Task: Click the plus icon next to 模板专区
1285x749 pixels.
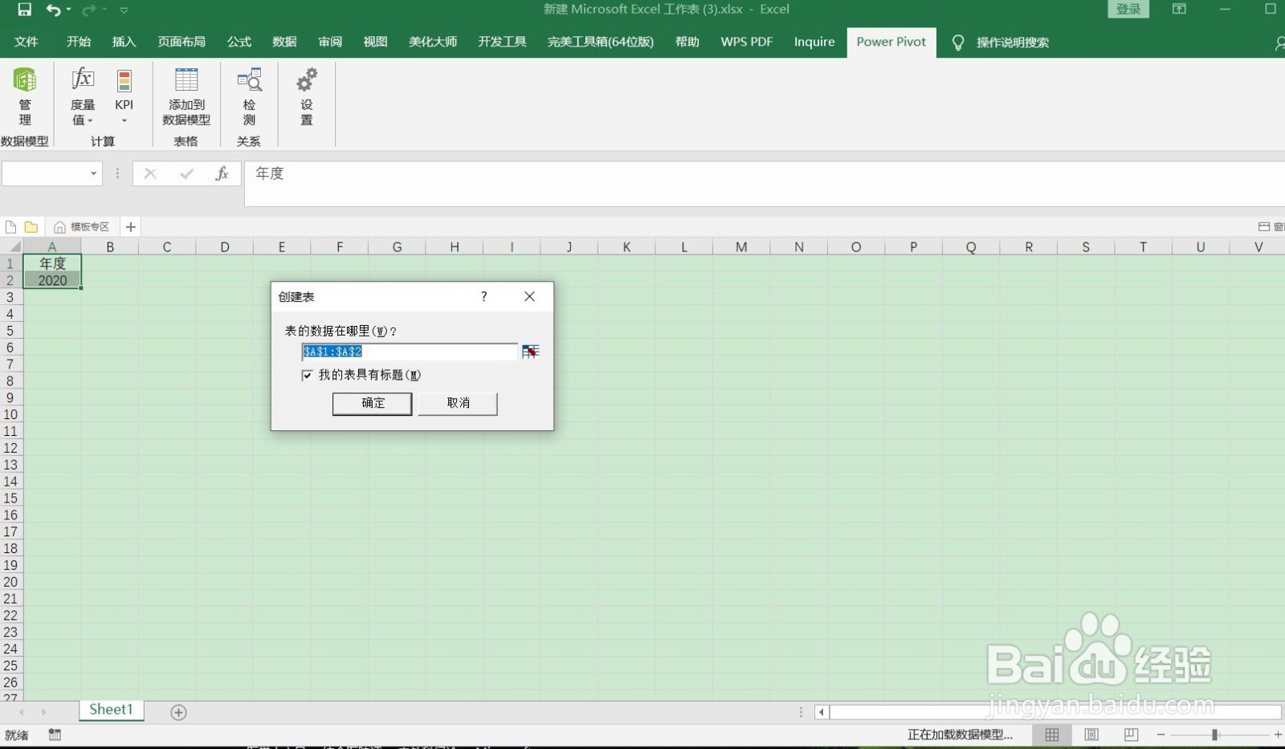Action: (x=131, y=227)
